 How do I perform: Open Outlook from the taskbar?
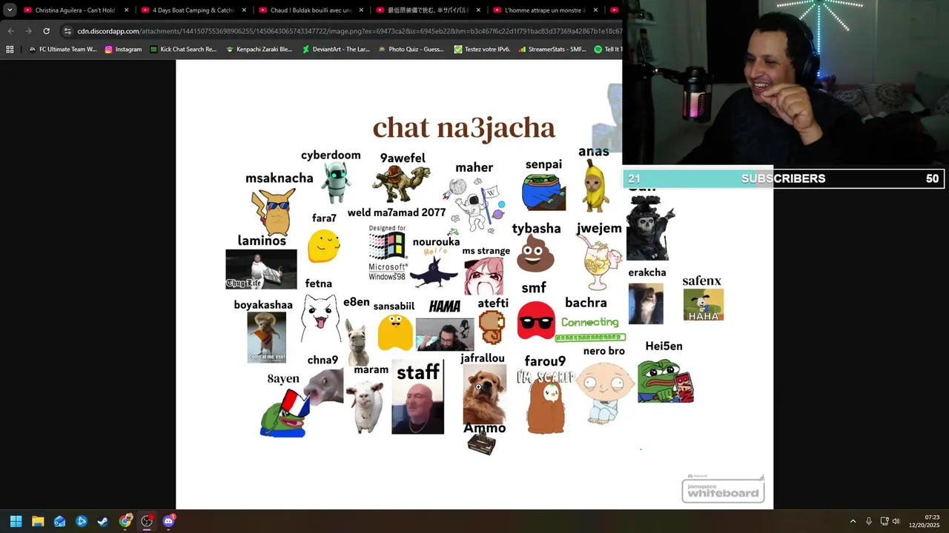pos(59,521)
